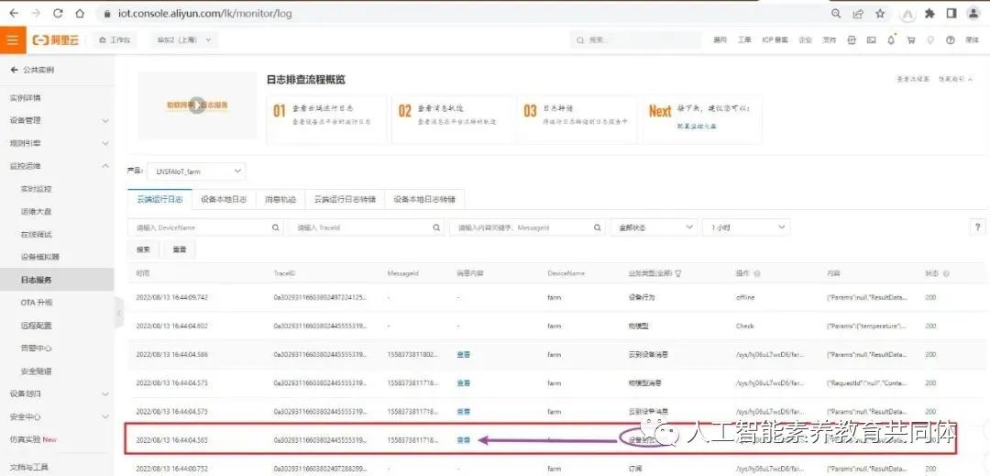
Task: Open the region selector 华东2 (上海)
Action: pyautogui.click(x=183, y=39)
